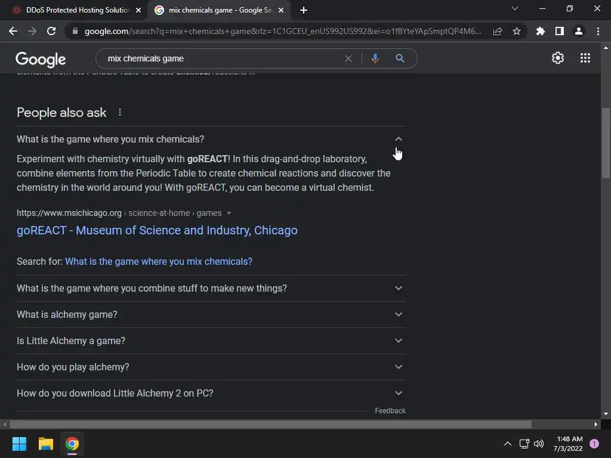
Task: Click the browser forward arrow
Action: [32, 31]
